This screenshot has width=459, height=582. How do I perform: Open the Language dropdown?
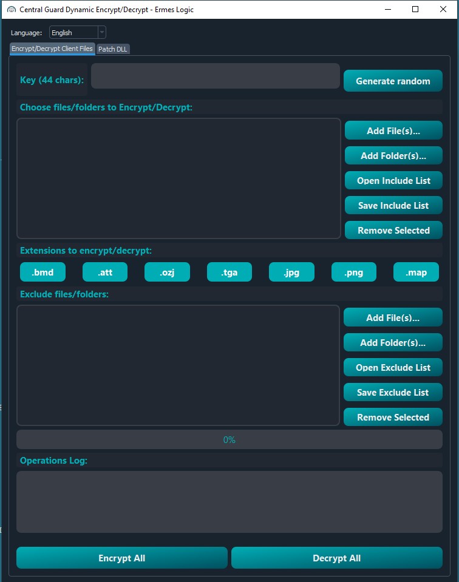click(77, 33)
